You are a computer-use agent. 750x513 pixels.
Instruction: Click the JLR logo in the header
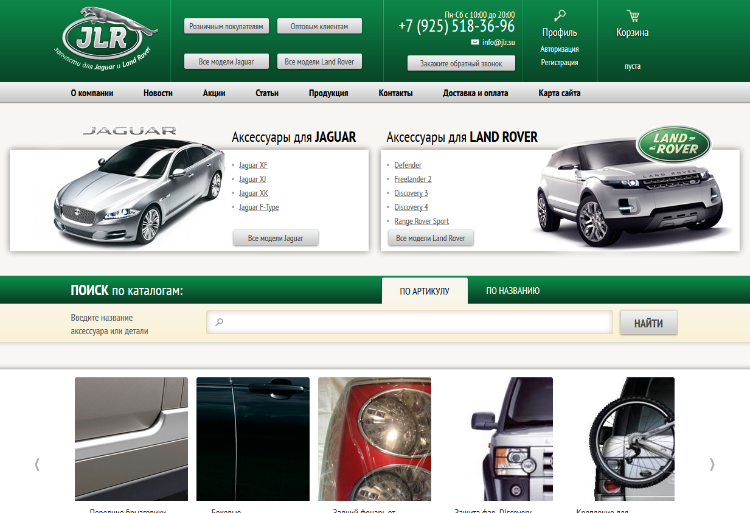click(106, 40)
